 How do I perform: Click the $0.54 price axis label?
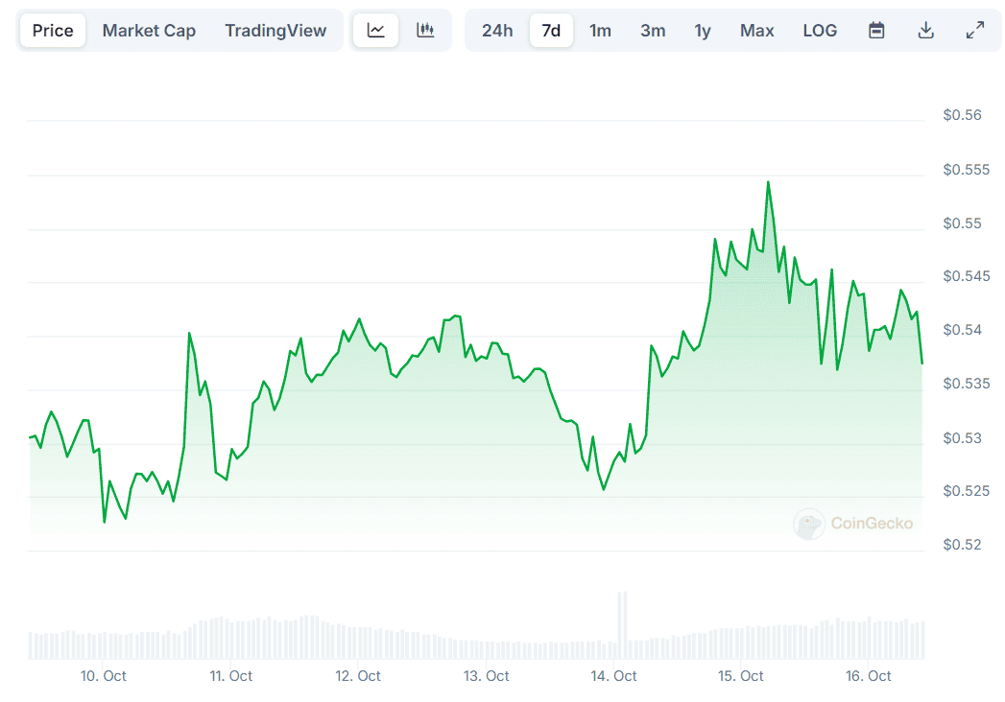click(962, 330)
